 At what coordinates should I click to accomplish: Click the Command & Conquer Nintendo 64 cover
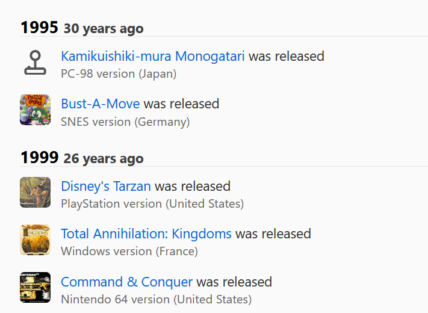(x=35, y=287)
